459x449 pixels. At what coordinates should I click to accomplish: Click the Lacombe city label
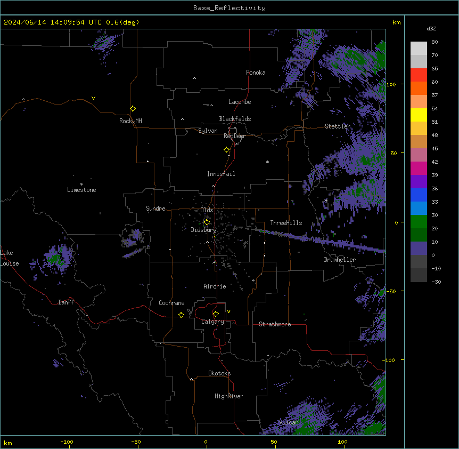240,102
